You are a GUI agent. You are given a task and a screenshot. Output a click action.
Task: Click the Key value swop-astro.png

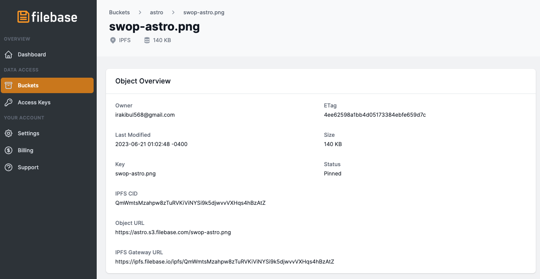pos(135,174)
